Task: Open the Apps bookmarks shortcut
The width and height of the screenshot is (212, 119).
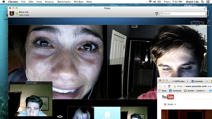Action: (x=162, y=91)
